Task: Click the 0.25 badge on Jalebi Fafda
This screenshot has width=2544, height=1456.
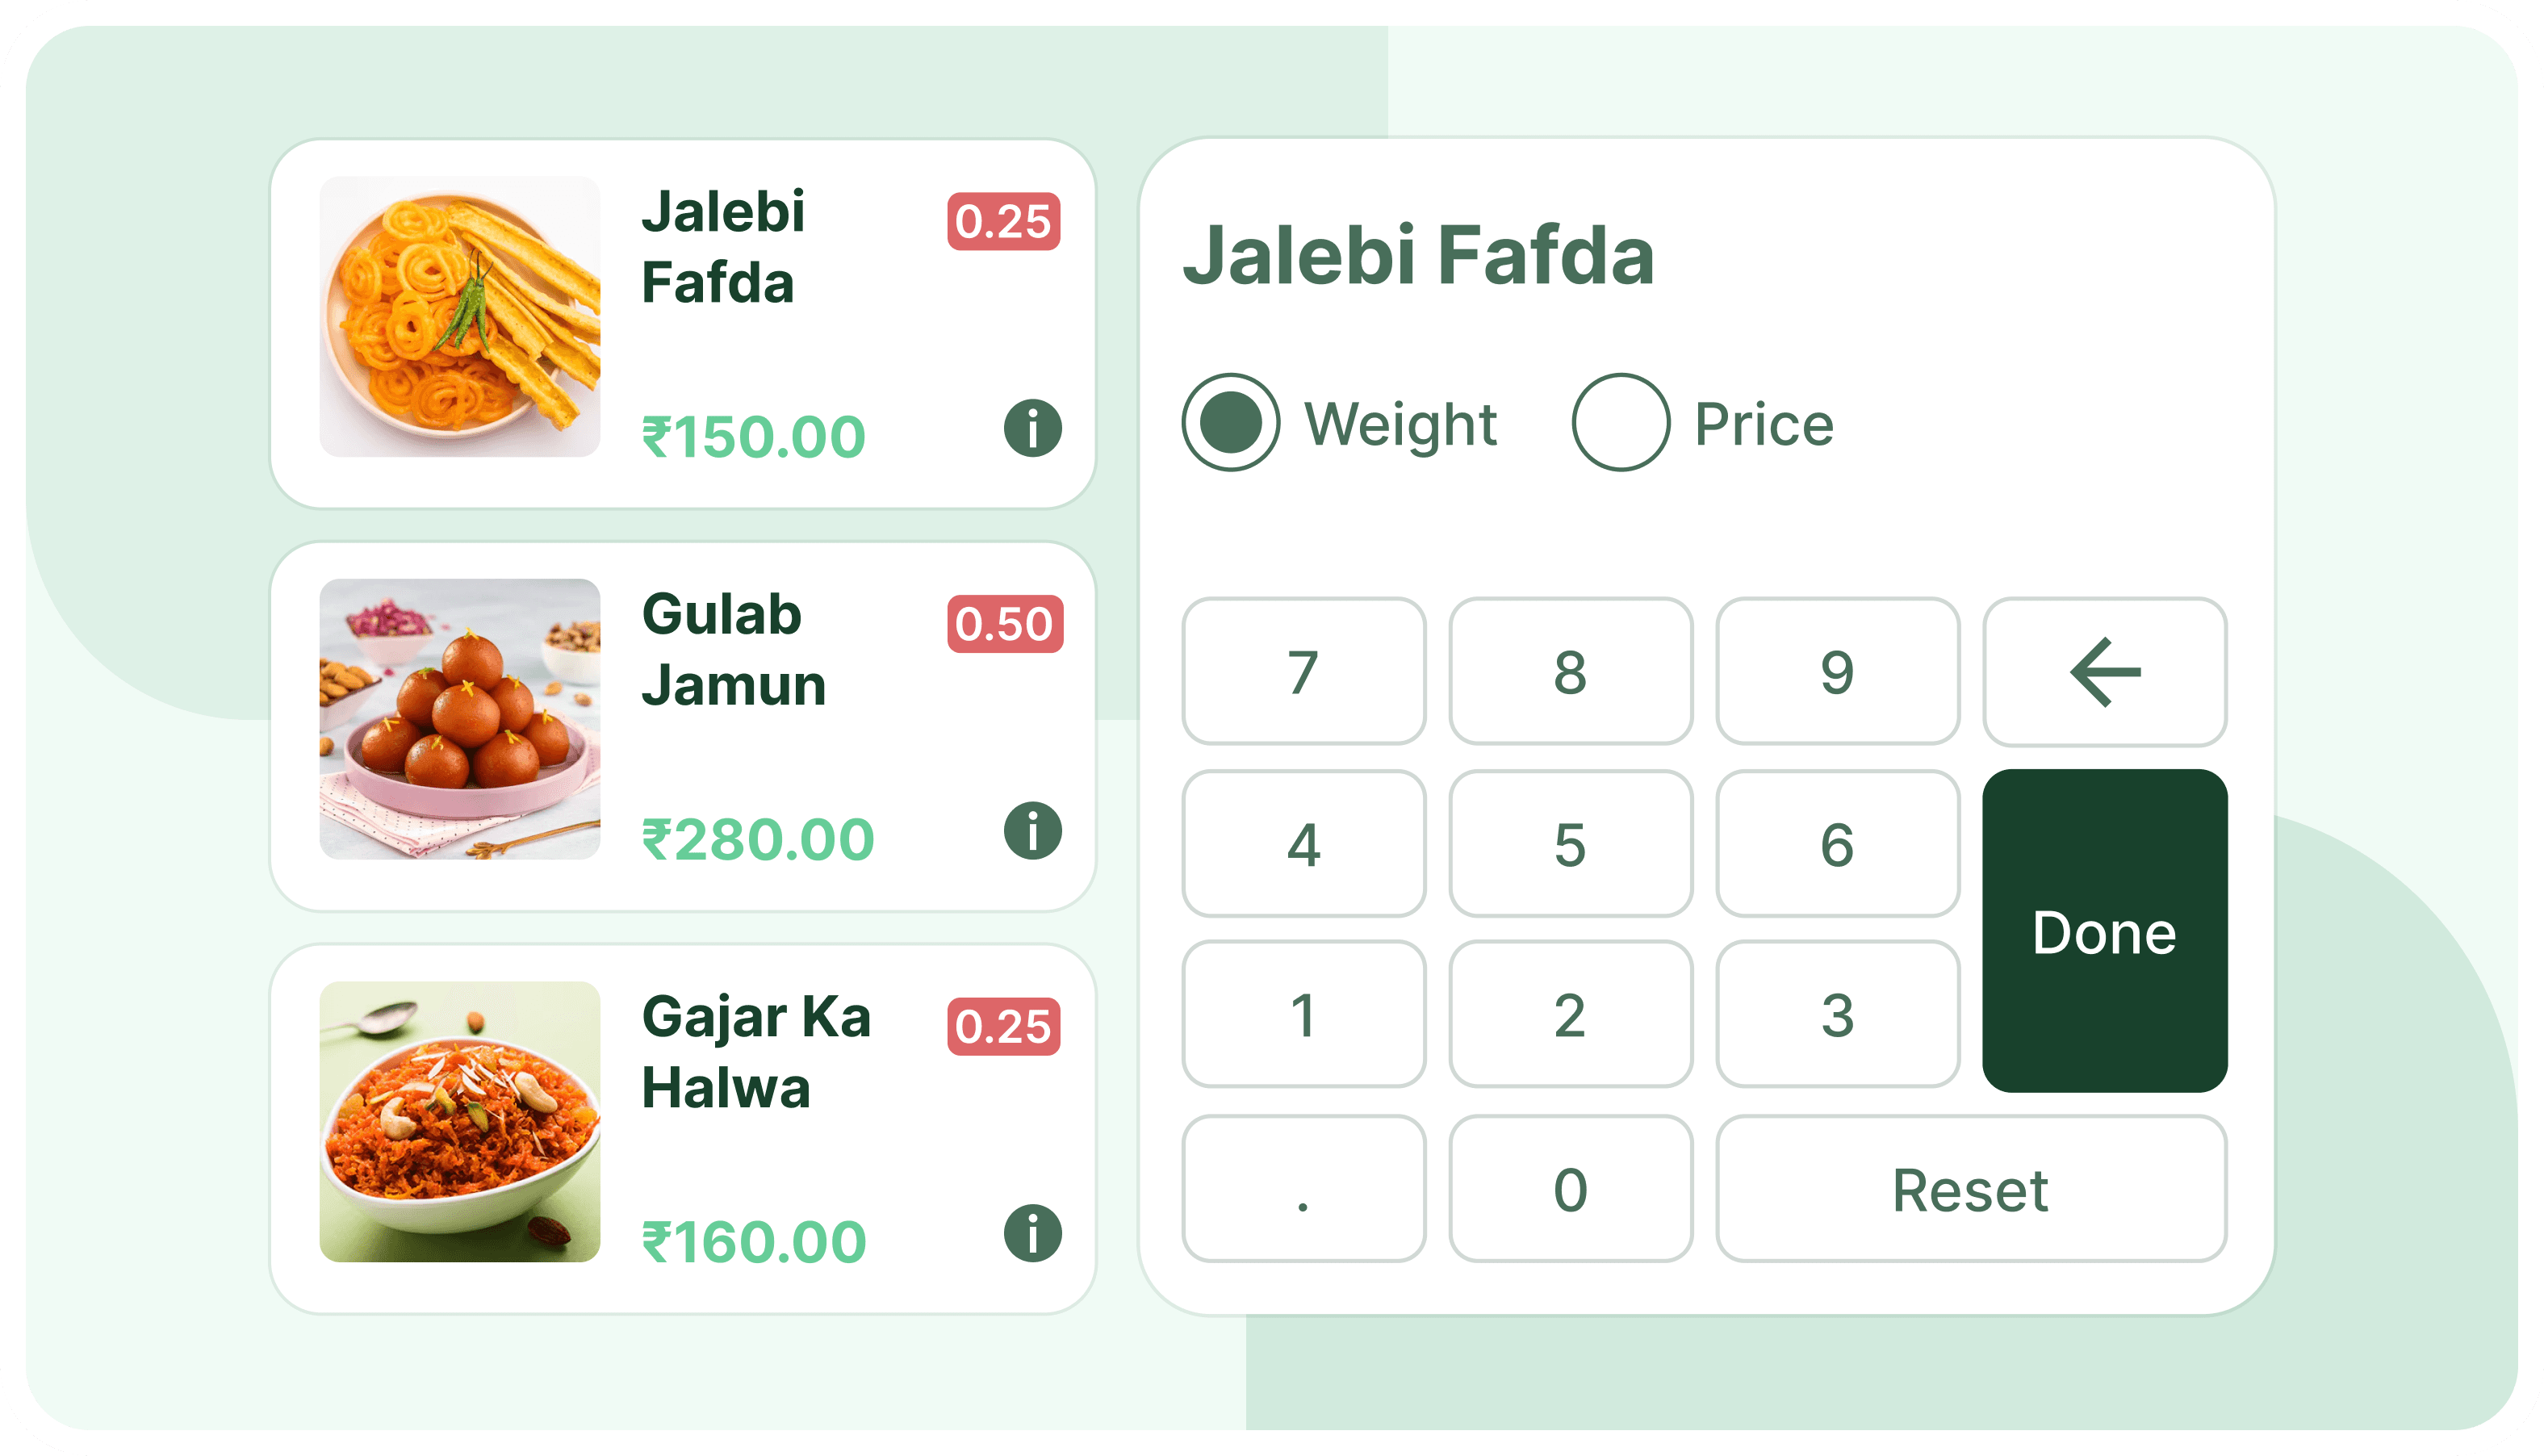Action: (x=1003, y=221)
